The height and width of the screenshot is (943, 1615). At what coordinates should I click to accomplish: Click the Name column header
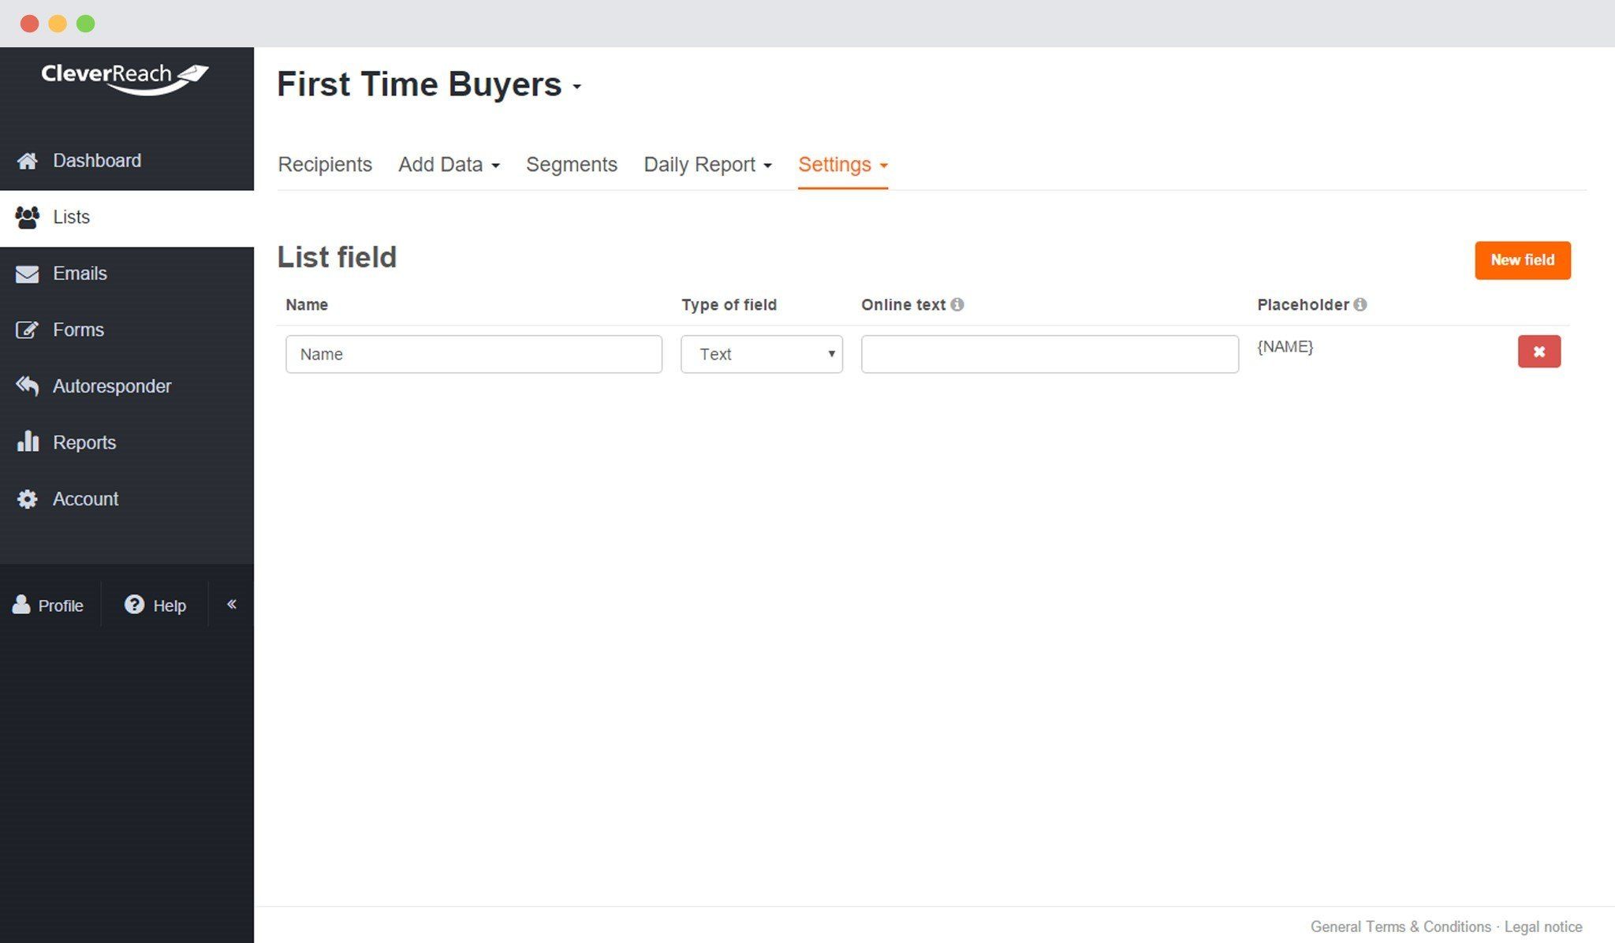point(307,305)
